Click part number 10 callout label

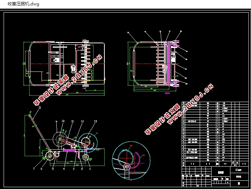click(x=63, y=121)
